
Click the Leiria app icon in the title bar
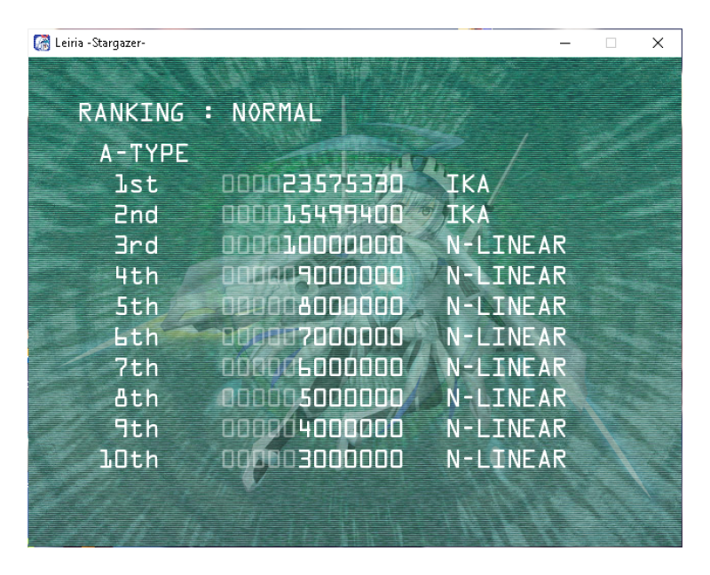pyautogui.click(x=42, y=43)
